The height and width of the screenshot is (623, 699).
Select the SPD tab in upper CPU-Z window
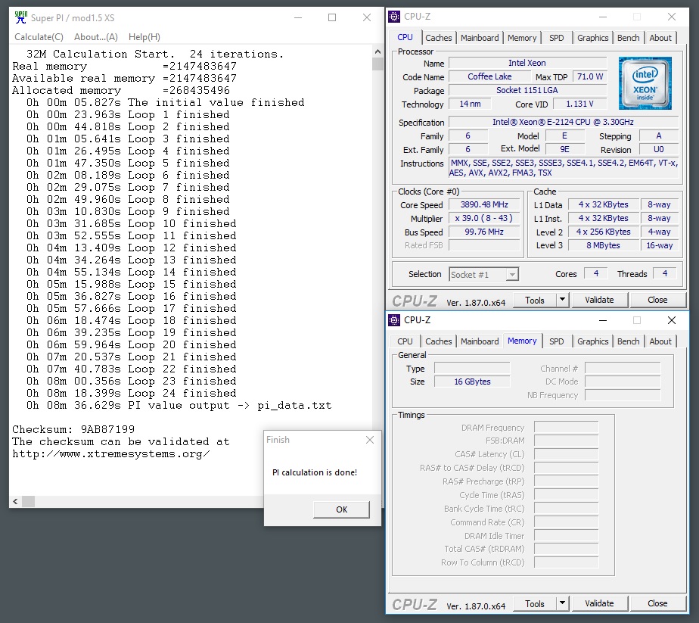click(556, 38)
